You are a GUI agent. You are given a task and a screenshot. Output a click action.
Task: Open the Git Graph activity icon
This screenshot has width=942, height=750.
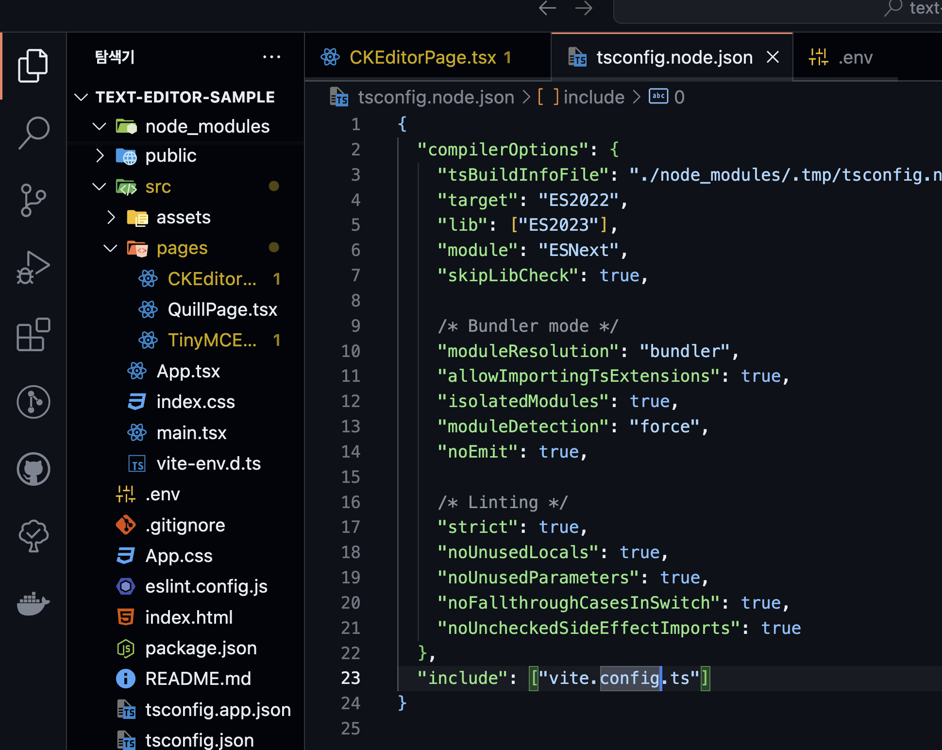pos(33,402)
